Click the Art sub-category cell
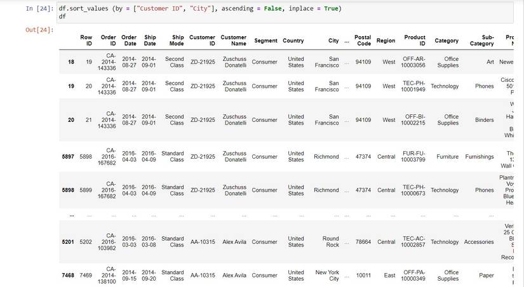The height and width of the screenshot is (287, 524). (490, 62)
